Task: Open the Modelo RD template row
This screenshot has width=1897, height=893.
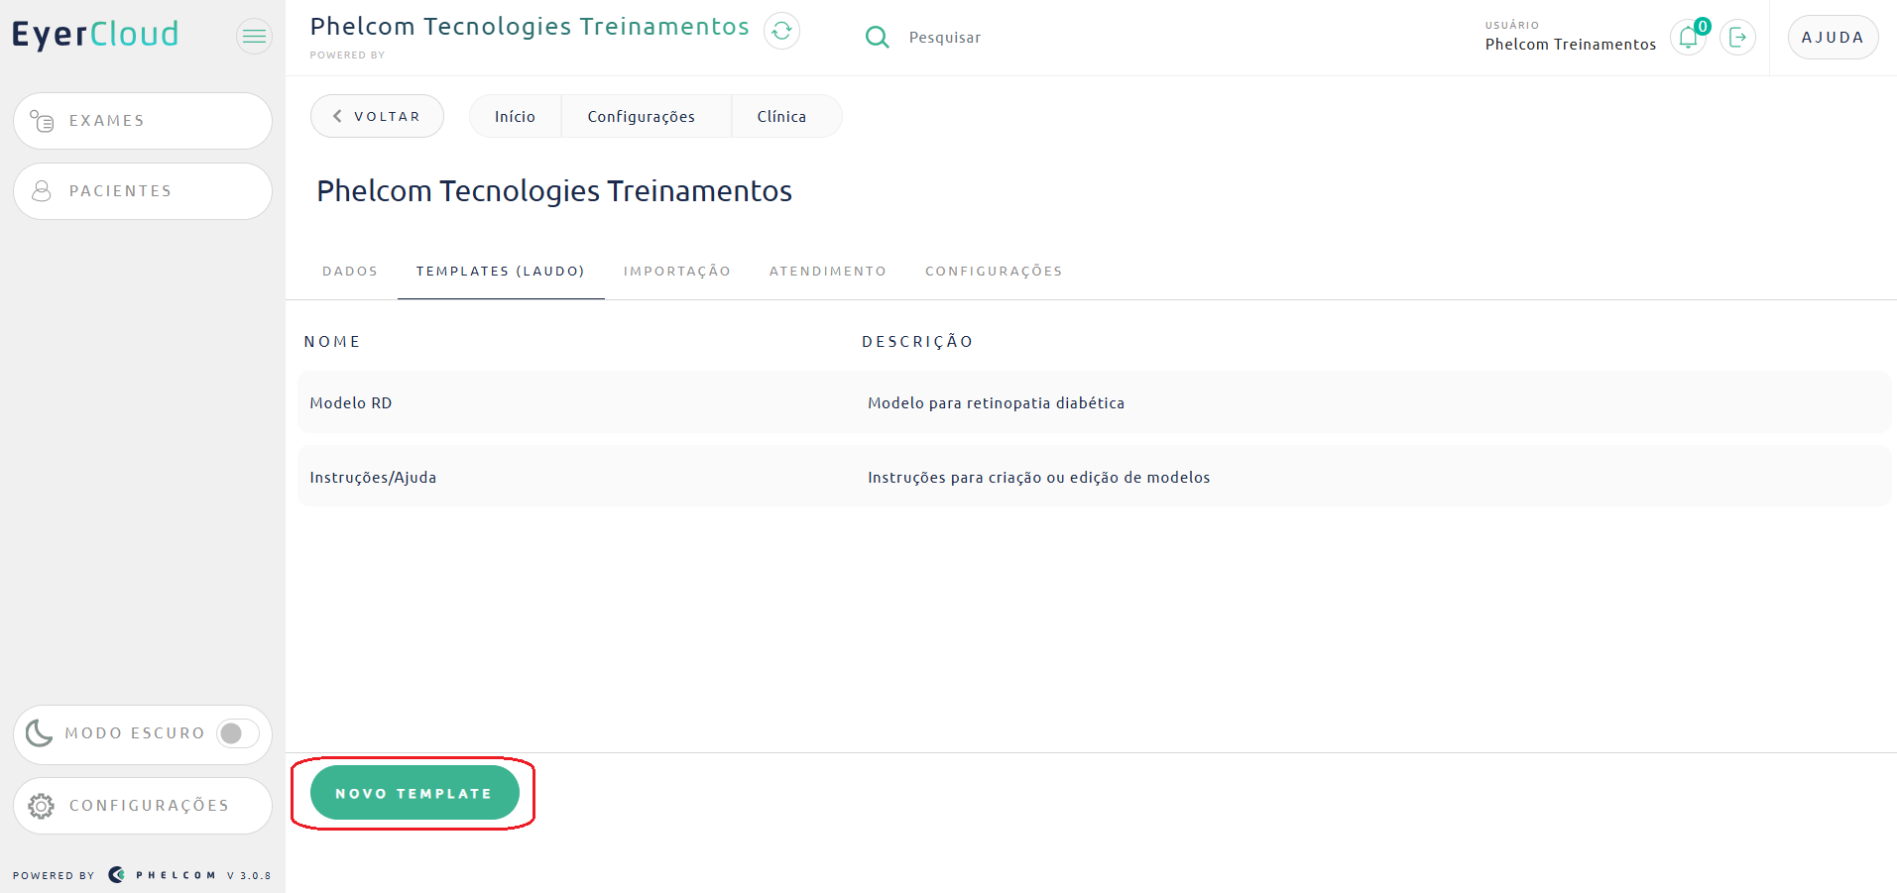Action: (1094, 402)
